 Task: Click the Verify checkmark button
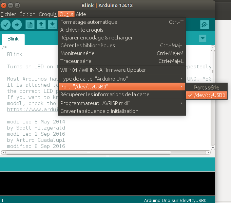[x=6, y=25]
